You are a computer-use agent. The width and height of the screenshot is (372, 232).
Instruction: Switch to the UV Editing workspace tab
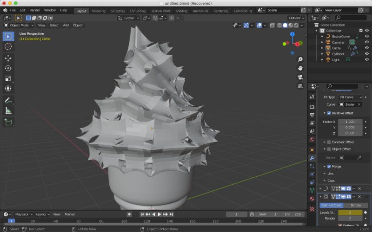click(x=138, y=11)
